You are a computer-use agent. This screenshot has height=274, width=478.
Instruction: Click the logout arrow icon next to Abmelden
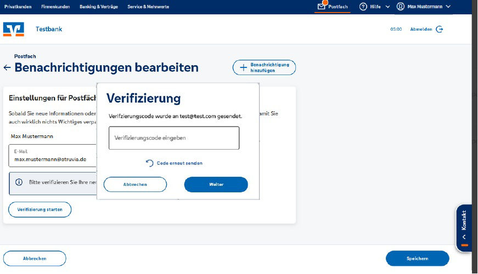coord(439,29)
